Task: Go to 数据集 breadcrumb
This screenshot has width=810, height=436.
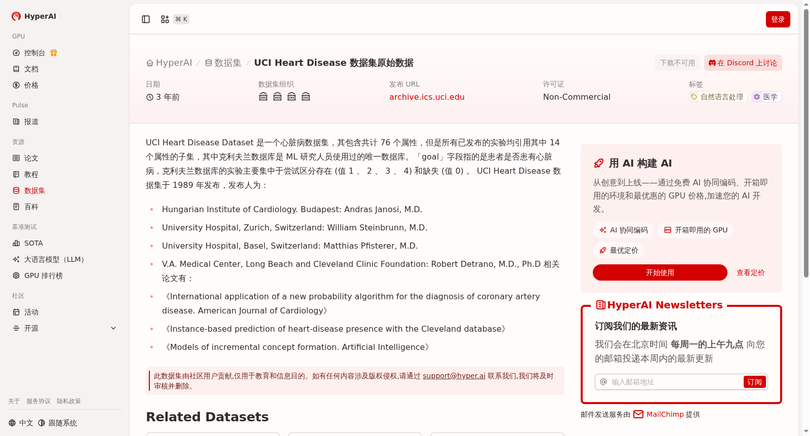Action: [223, 63]
